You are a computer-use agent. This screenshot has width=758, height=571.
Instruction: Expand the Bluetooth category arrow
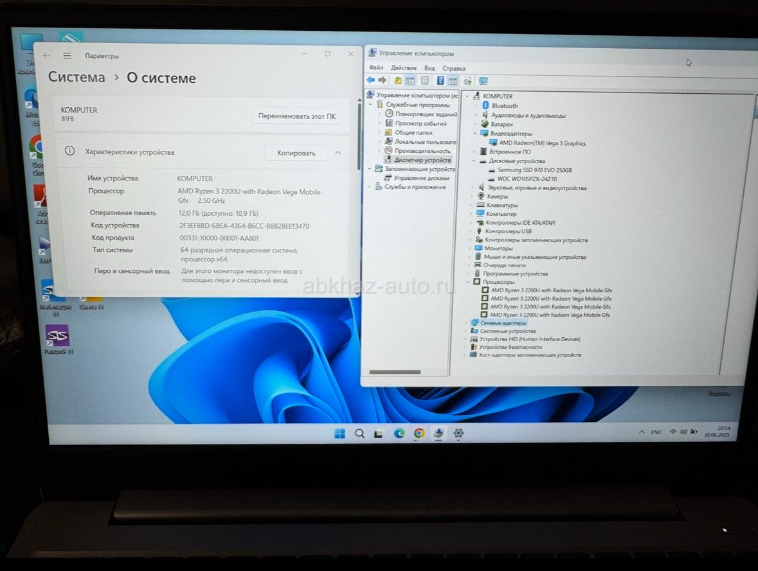pyautogui.click(x=476, y=105)
